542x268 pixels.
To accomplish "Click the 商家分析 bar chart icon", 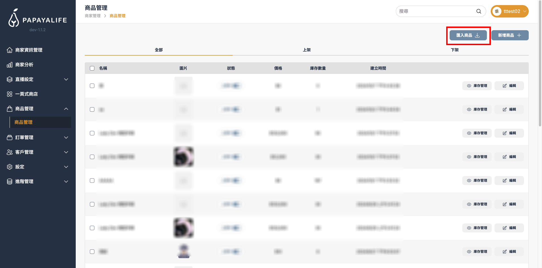I will pyautogui.click(x=10, y=65).
